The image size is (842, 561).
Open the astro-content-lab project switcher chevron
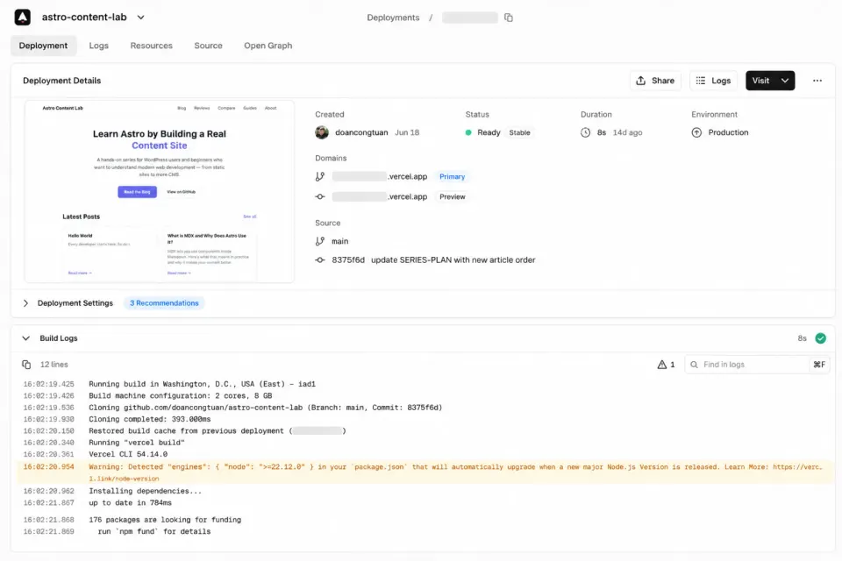coord(140,18)
